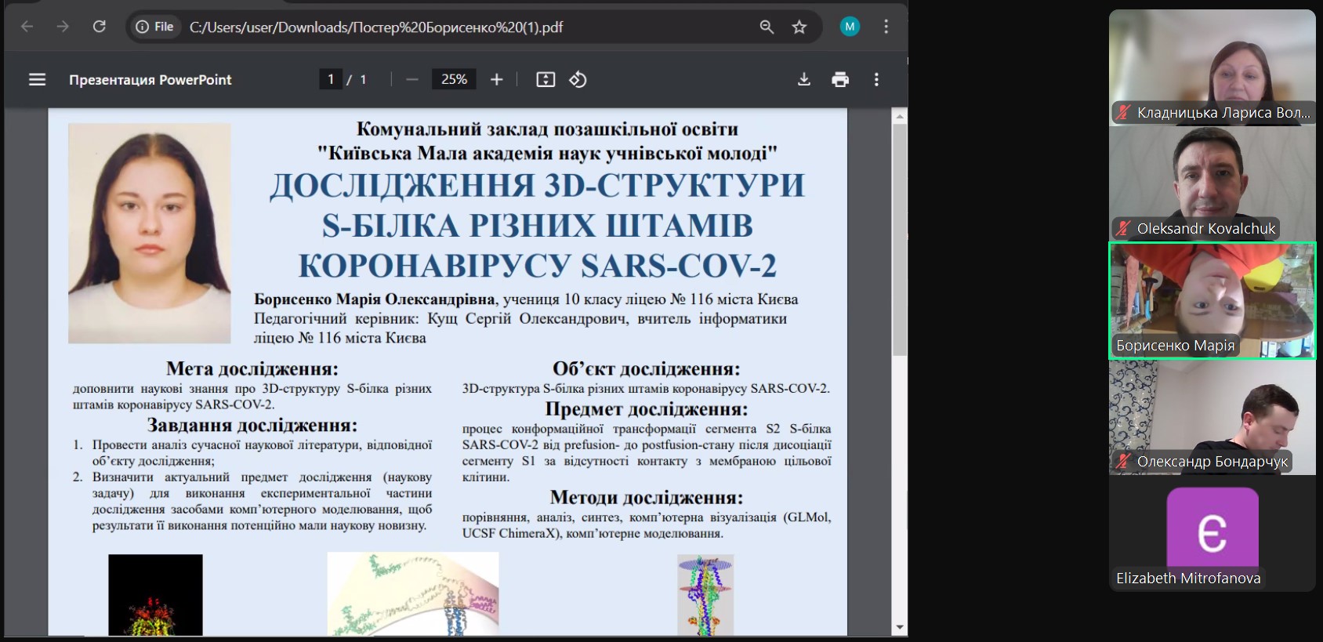Click the Борисенко Марія name label
The image size is (1323, 642).
(x=1175, y=345)
